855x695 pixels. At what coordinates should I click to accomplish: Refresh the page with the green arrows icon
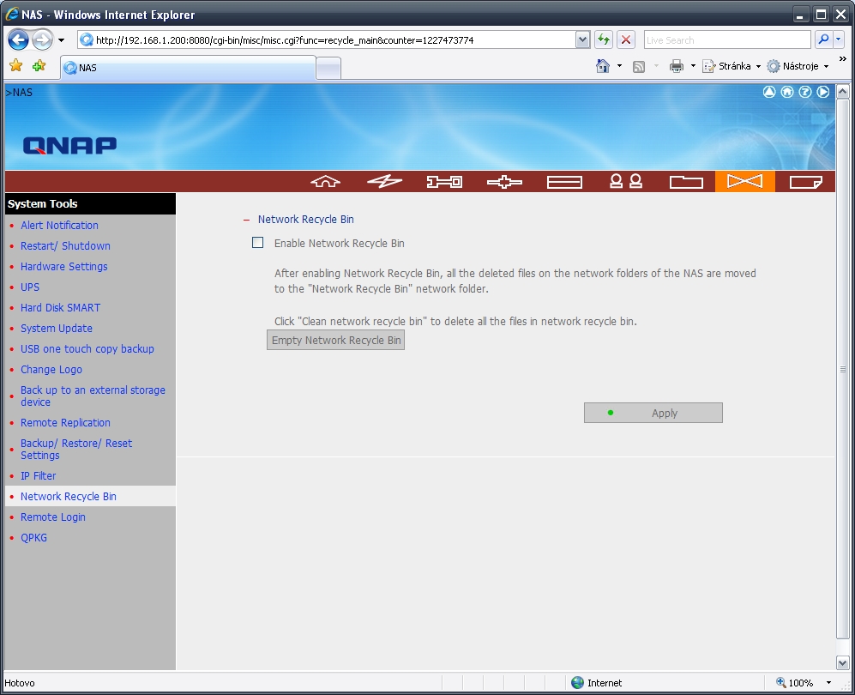[603, 39]
